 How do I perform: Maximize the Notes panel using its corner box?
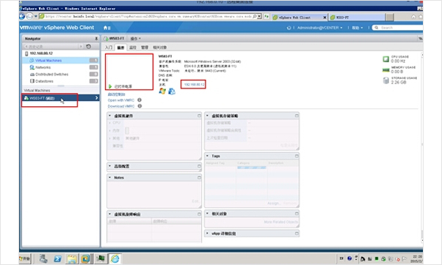pos(199,177)
